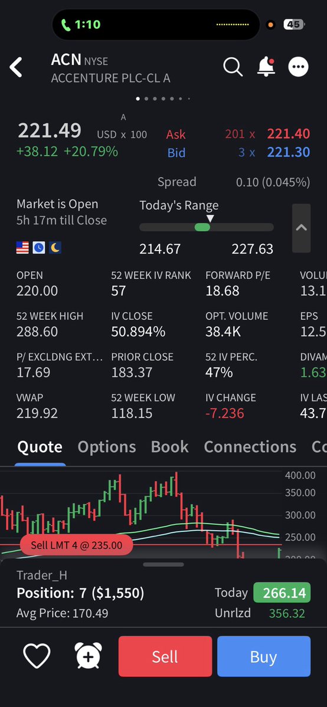
Task: Pull up the position panel handle
Action: [163, 564]
